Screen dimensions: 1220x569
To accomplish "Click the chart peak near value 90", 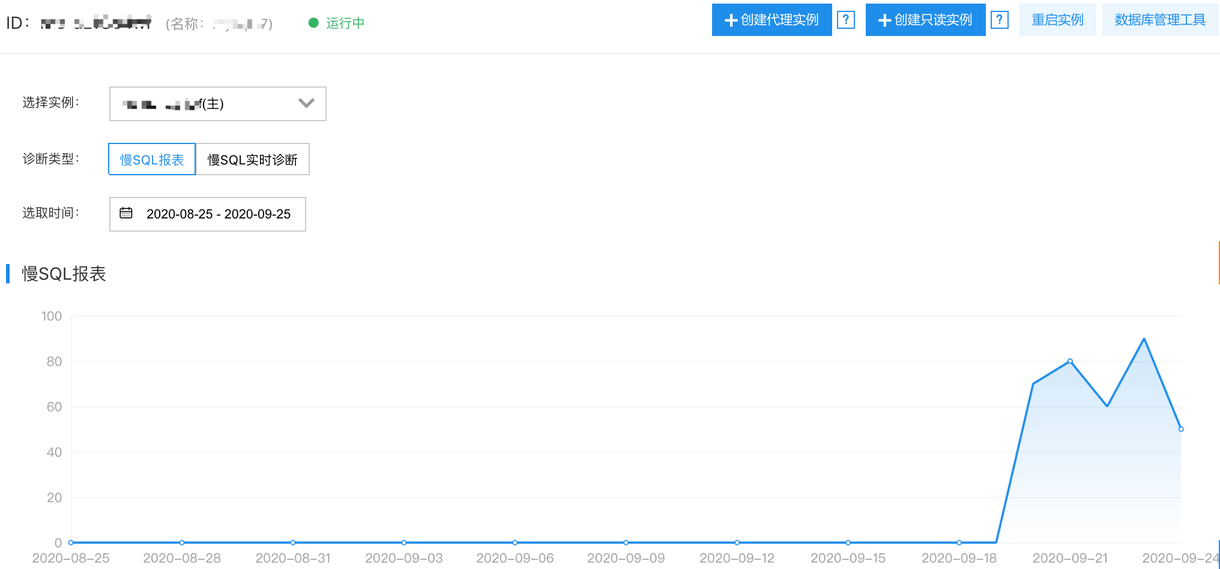I will [1144, 339].
